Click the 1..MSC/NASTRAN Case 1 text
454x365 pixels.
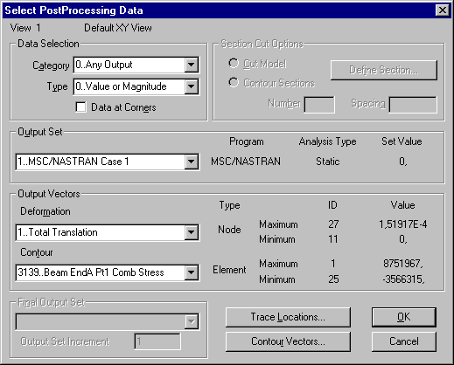tap(73, 162)
